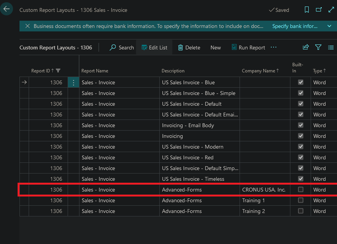Screen dimensions: 337x244
Task: Click the bookmark page icon
Action: (x=306, y=10)
